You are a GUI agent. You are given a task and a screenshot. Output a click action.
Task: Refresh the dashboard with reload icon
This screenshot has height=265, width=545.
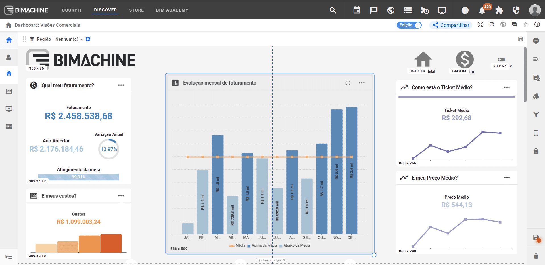[492, 24]
